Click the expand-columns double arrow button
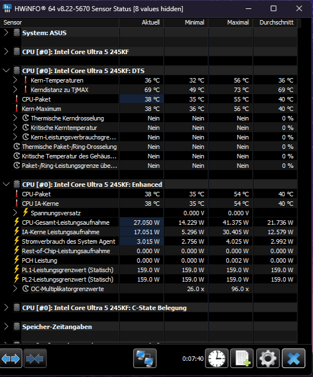Screen dimensions: 313x377 [11, 359]
